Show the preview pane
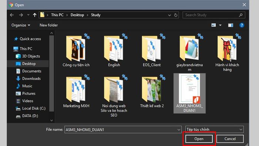This screenshot has height=146, width=259. (231, 25)
